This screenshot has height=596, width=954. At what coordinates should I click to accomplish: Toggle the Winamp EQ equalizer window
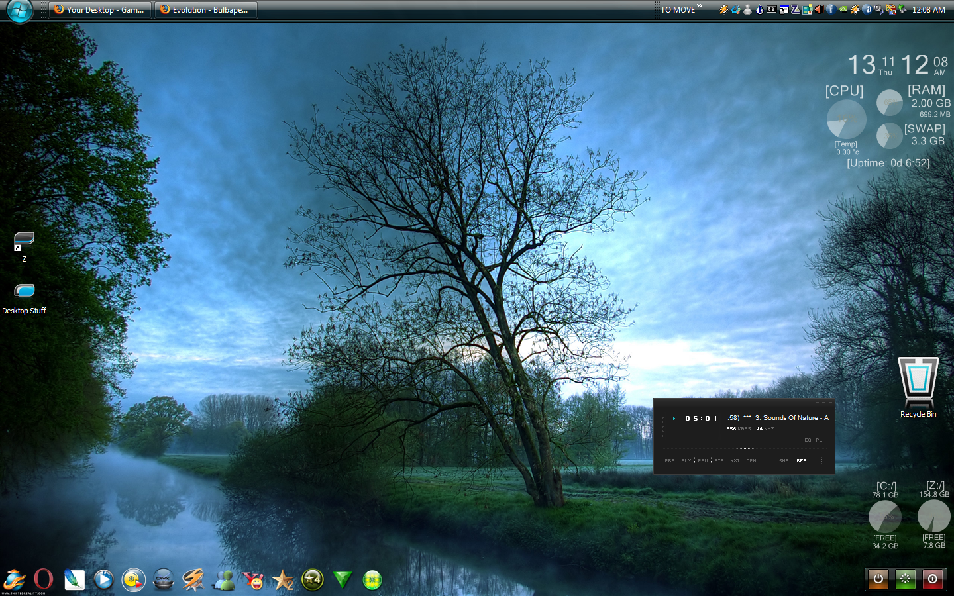(x=808, y=440)
